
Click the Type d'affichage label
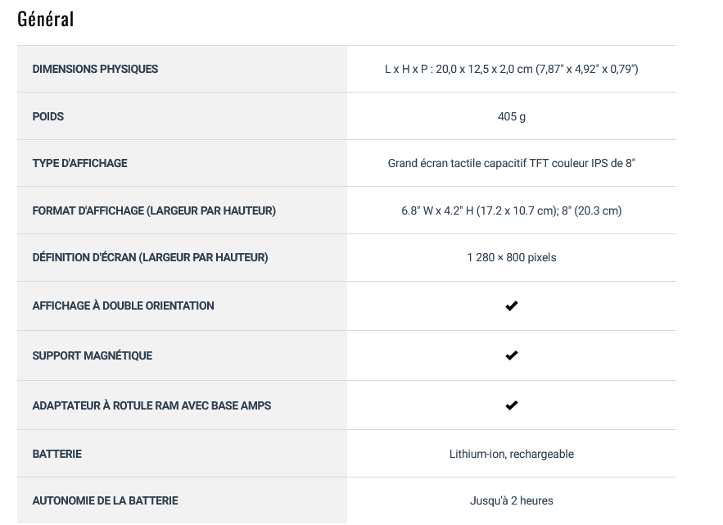tap(79, 163)
